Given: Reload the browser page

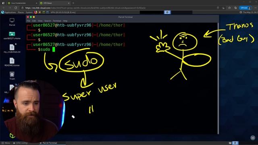Looking at the screenshot, I should coord(16,8).
